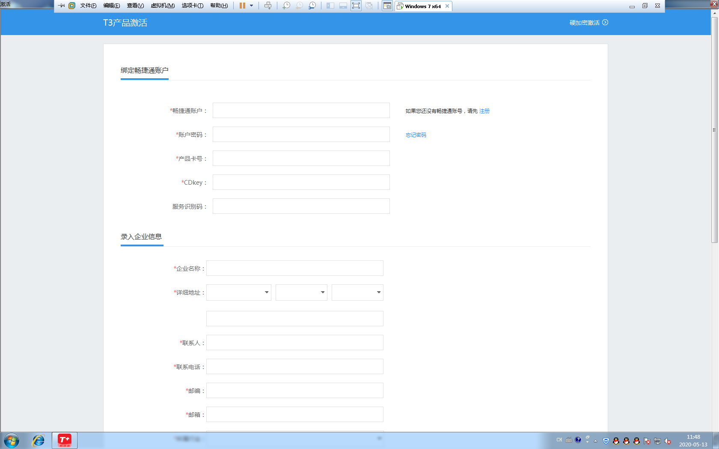Click the 忘记密码 link
This screenshot has height=449, width=719.
click(416, 135)
